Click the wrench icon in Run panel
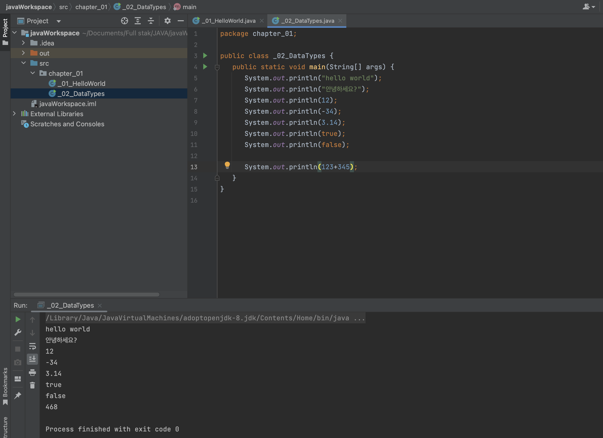This screenshot has width=603, height=438. tap(18, 332)
